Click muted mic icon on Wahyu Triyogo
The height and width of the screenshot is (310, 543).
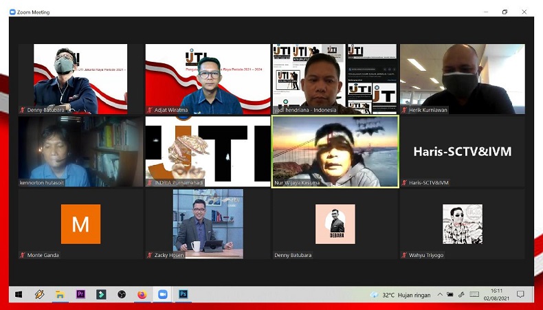(x=404, y=255)
